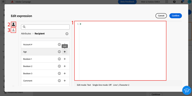The width and height of the screenshot is (192, 96).
Task: Click Web Ui Adobe EMEA organization label
Action: (150, 2)
